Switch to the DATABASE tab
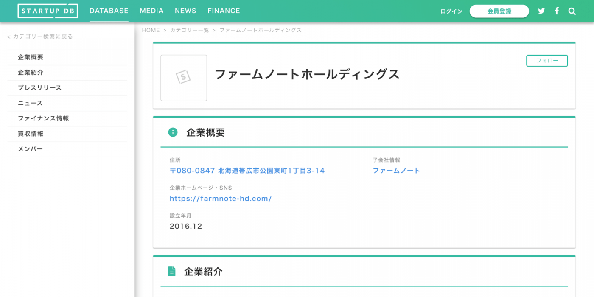The height and width of the screenshot is (297, 594). tap(109, 11)
